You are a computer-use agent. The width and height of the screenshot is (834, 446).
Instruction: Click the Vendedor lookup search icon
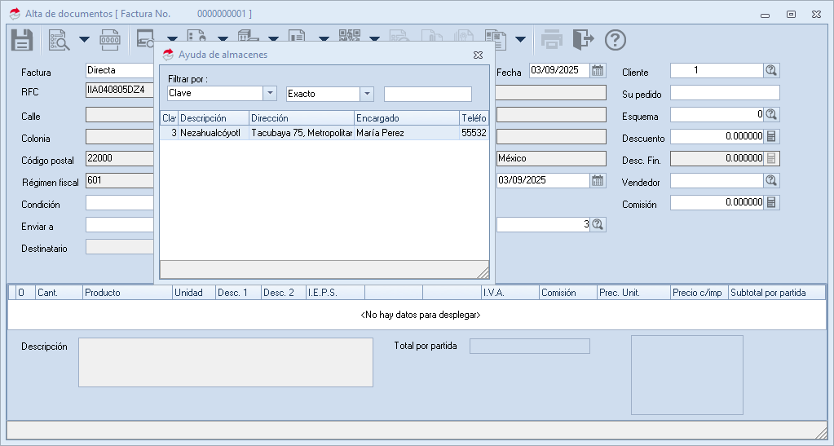coord(771,181)
